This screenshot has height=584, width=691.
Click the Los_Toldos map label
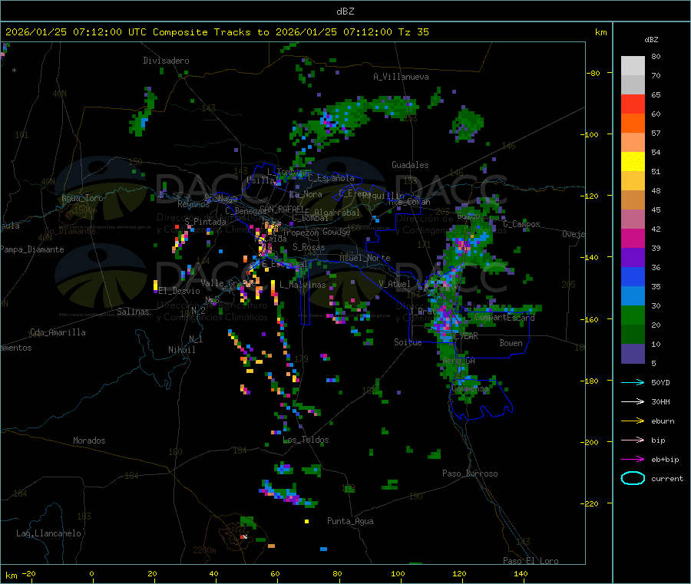(306, 440)
